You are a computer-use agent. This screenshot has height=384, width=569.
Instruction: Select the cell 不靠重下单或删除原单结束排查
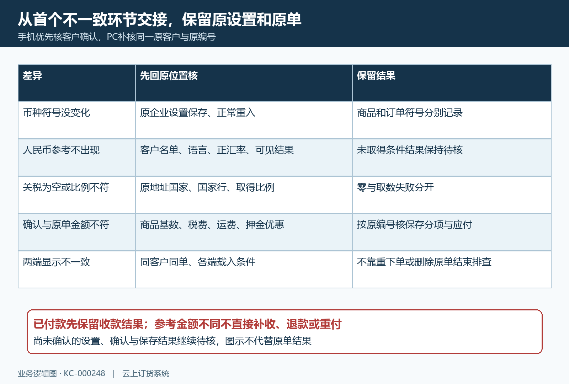click(452, 270)
